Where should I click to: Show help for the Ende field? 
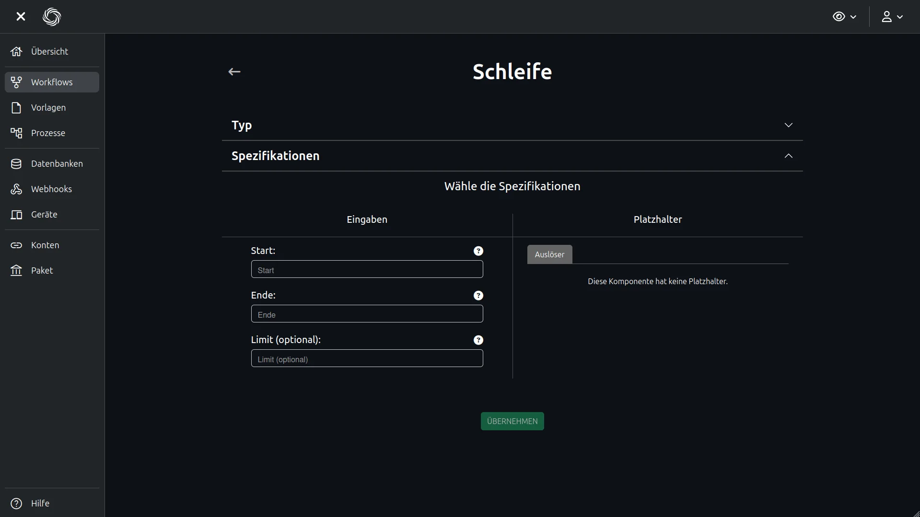click(478, 296)
